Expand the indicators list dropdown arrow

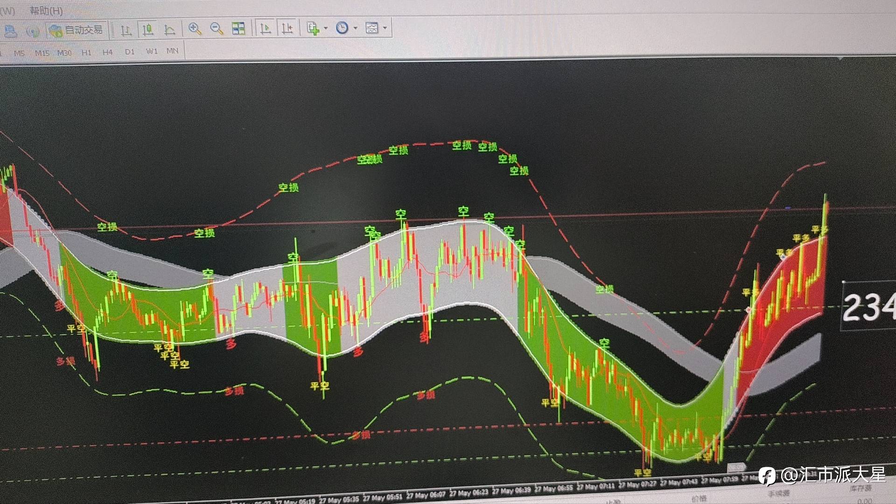[326, 28]
